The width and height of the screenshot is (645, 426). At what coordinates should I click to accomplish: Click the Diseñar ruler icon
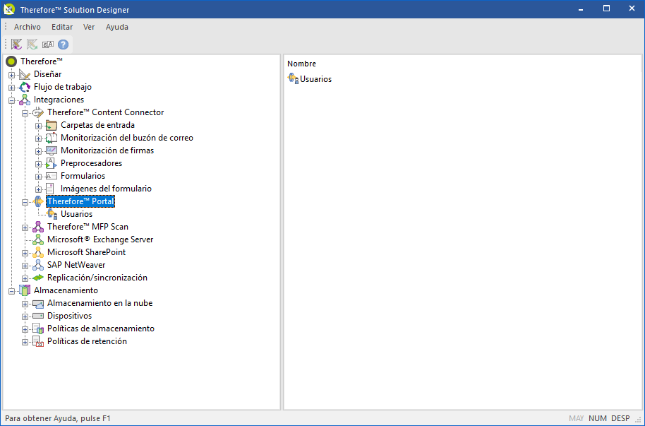coord(25,74)
